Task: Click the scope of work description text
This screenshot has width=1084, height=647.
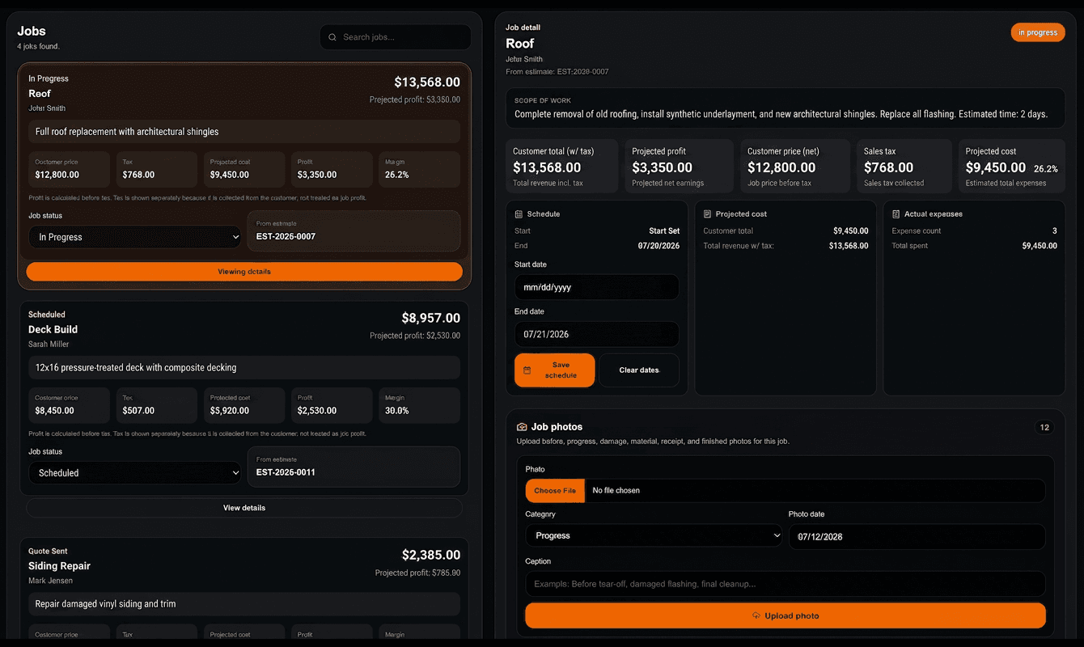Action: [x=781, y=114]
